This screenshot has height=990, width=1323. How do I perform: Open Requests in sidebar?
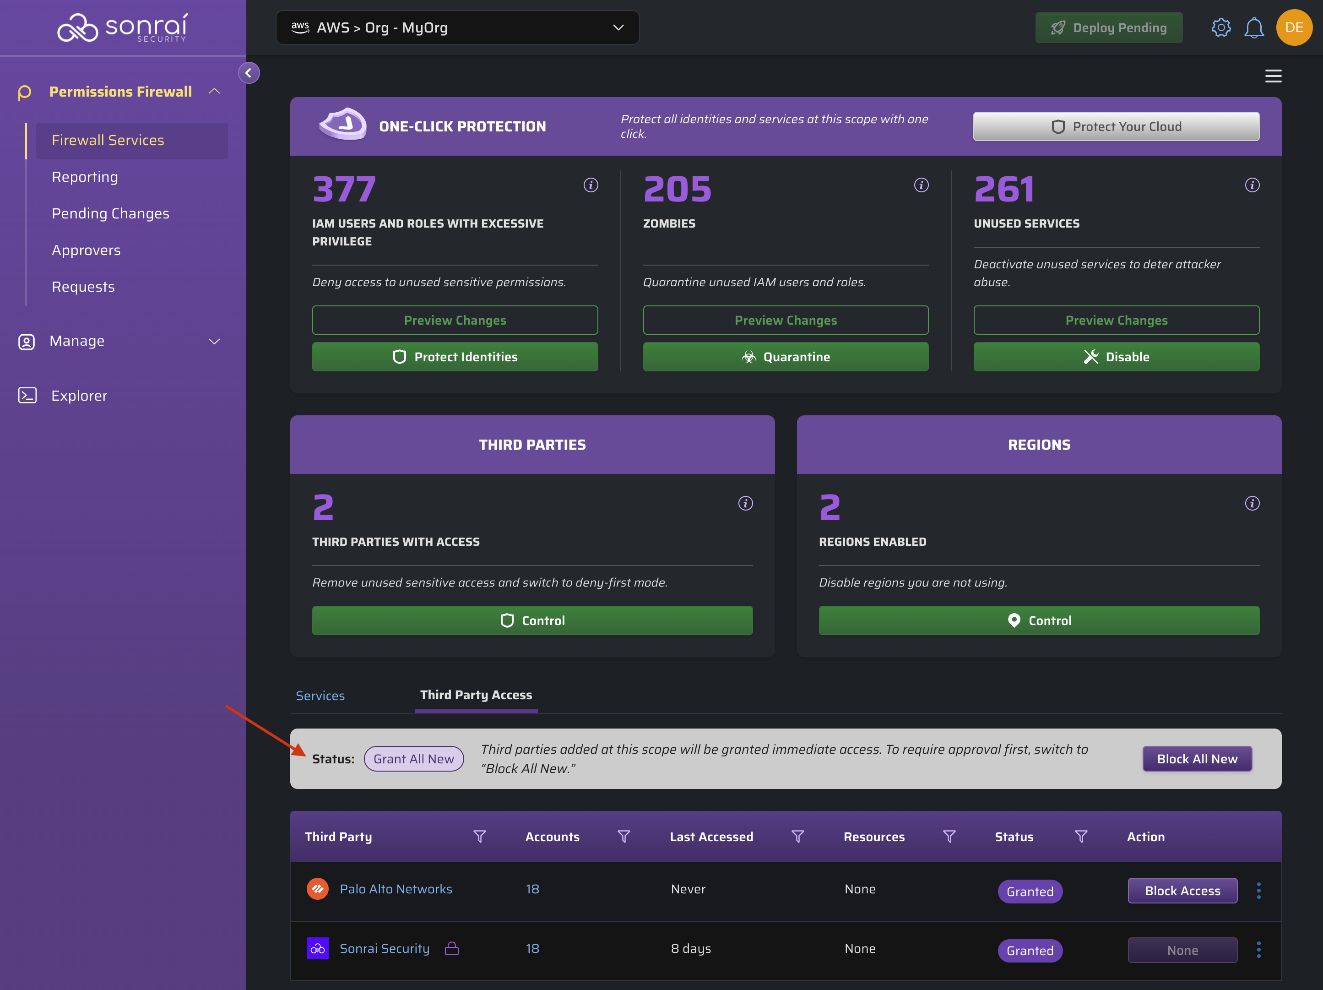(83, 287)
